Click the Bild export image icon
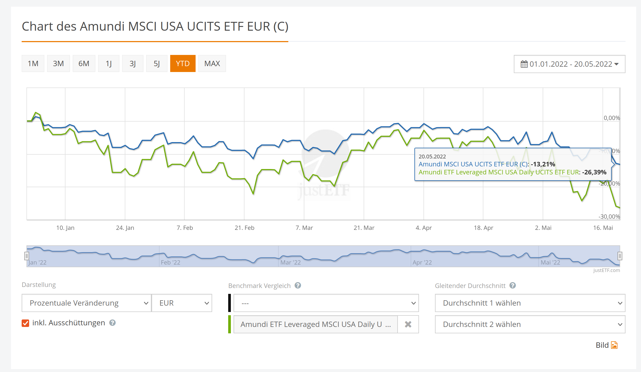This screenshot has width=641, height=372. pos(614,345)
